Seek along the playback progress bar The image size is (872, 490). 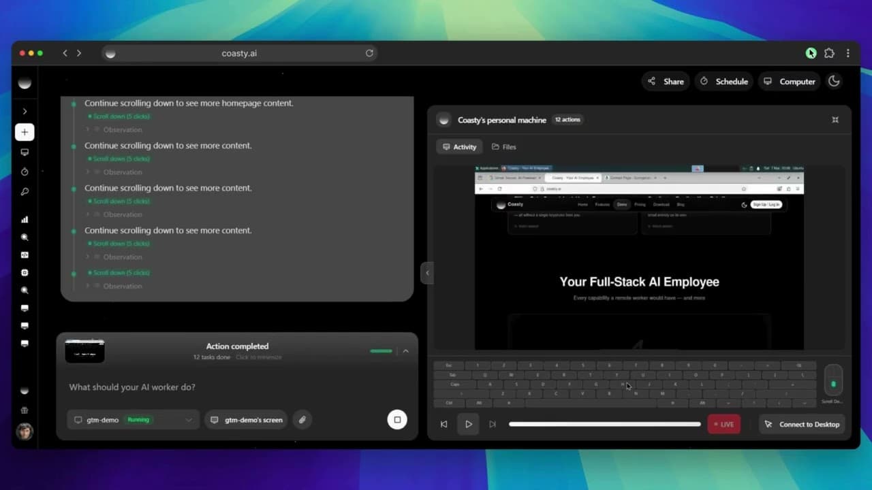[605, 424]
